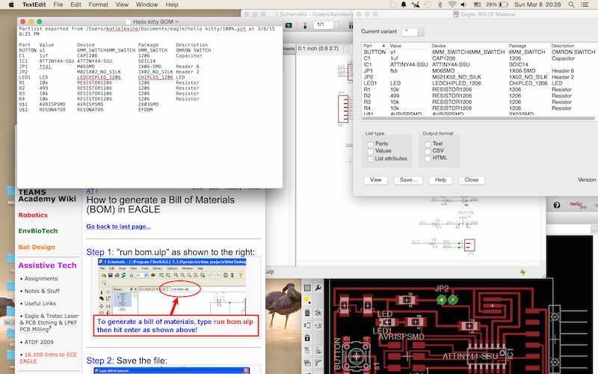Sort BOM table by Part column header
Image resolution: width=598 pixels, height=374 pixels.
(374, 46)
